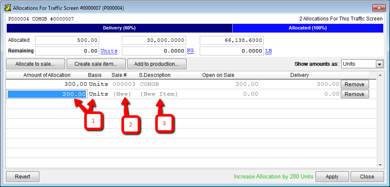390x187 pixels.
Task: Click the Allocated 30,000.0000 KG field
Action: tap(154, 40)
